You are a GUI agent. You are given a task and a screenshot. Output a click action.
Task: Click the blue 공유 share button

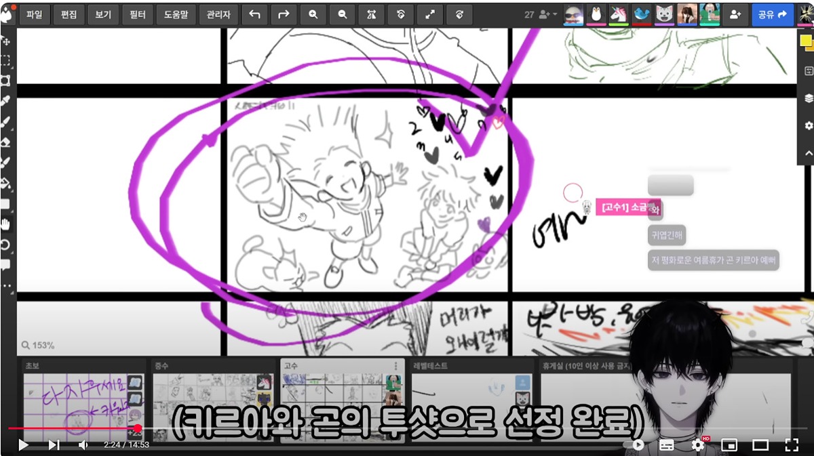(772, 14)
